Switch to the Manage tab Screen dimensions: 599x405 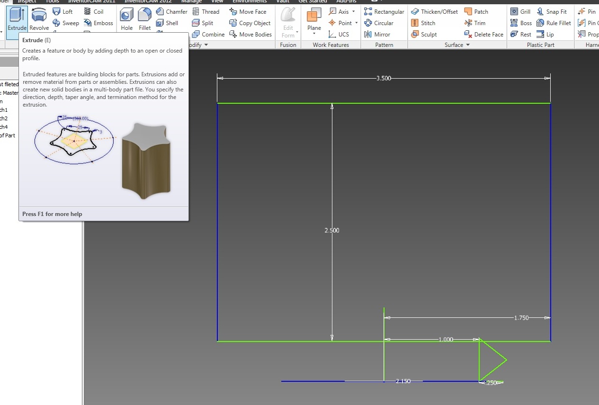(x=191, y=1)
